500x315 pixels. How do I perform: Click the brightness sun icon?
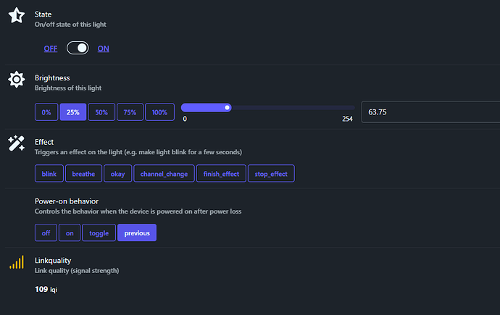click(16, 80)
